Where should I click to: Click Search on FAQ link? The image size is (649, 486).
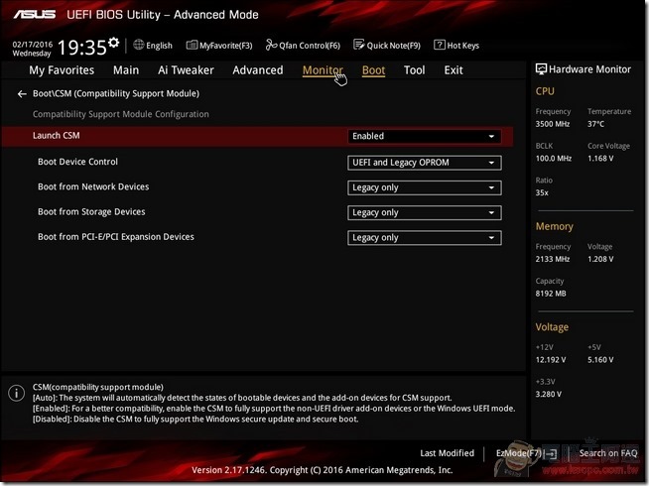608,453
